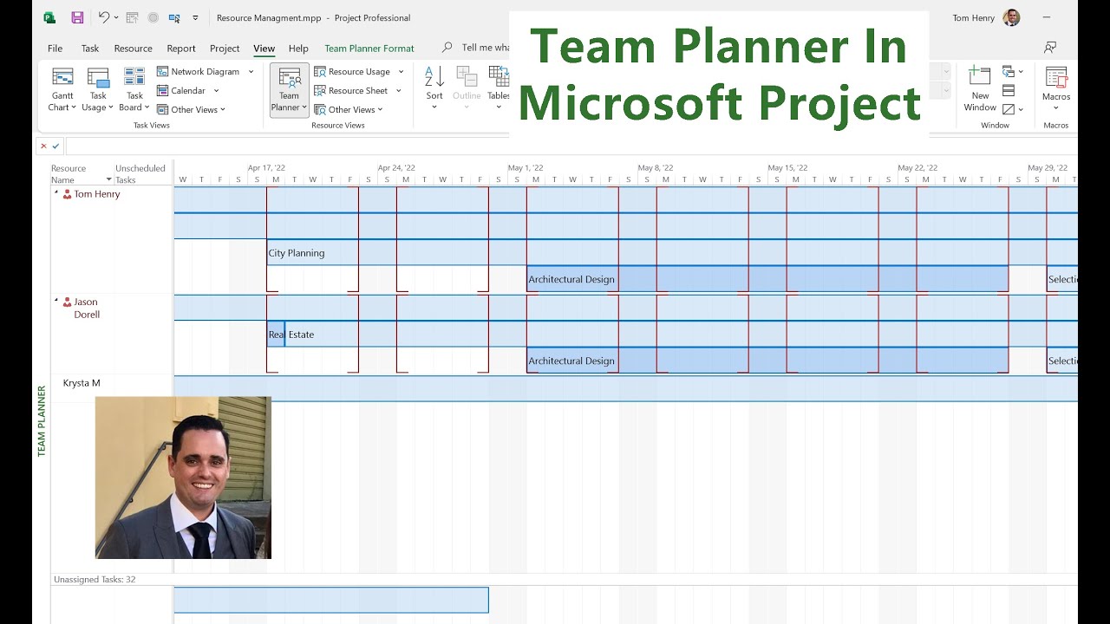Click the Save icon in quick access toolbar

(77, 17)
